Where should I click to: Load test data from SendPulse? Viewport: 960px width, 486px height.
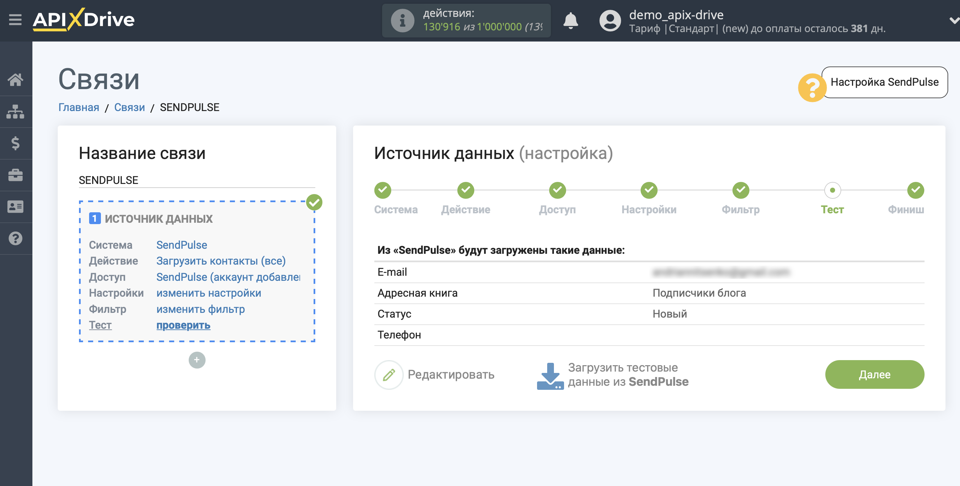click(x=628, y=375)
